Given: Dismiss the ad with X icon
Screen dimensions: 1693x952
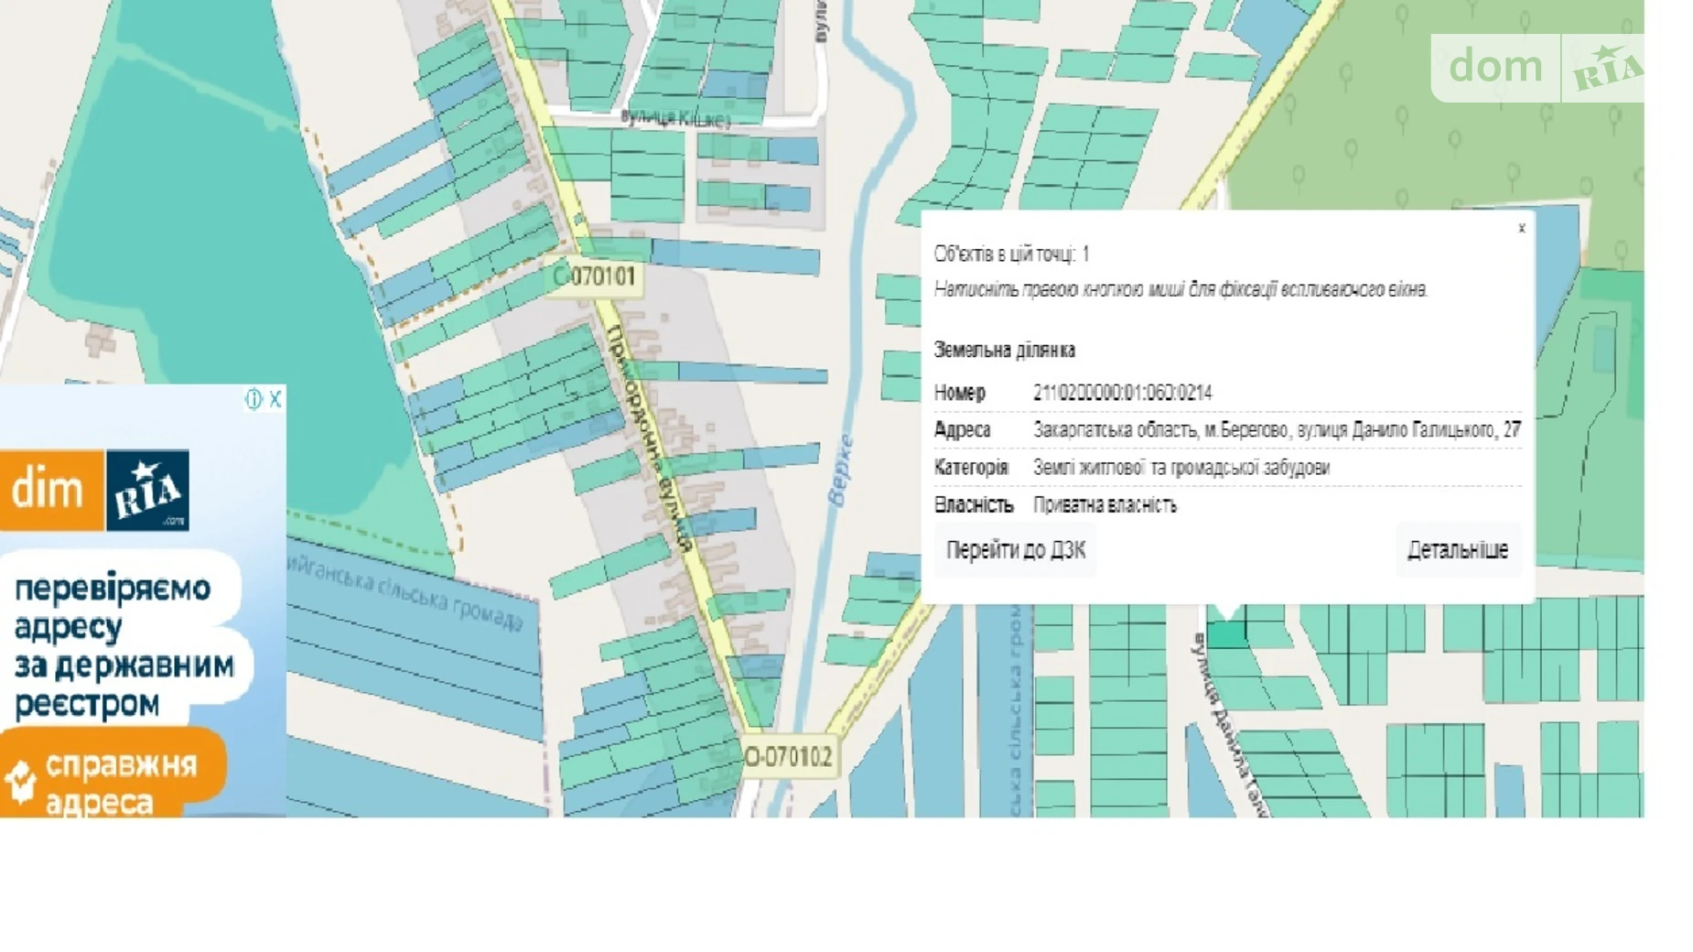Looking at the screenshot, I should point(275,399).
